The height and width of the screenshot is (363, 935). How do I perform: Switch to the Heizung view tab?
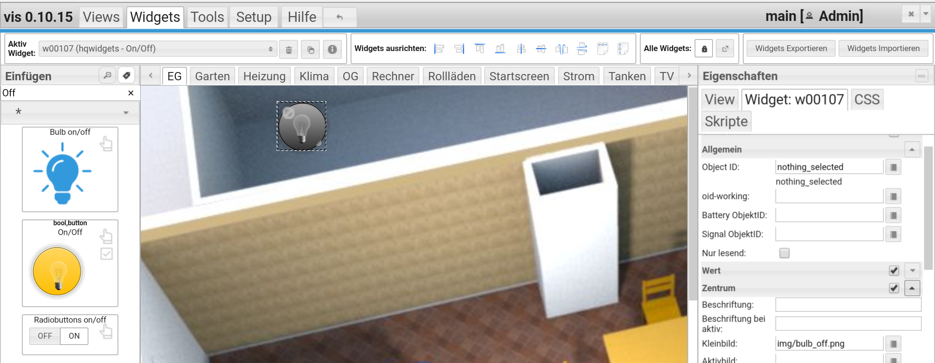[x=264, y=76]
